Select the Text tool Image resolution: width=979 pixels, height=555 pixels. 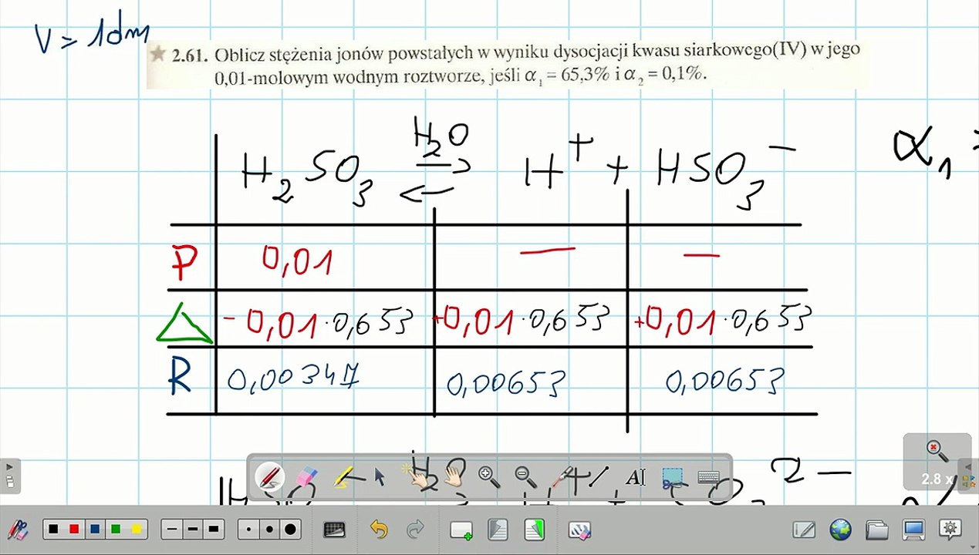[x=635, y=477]
